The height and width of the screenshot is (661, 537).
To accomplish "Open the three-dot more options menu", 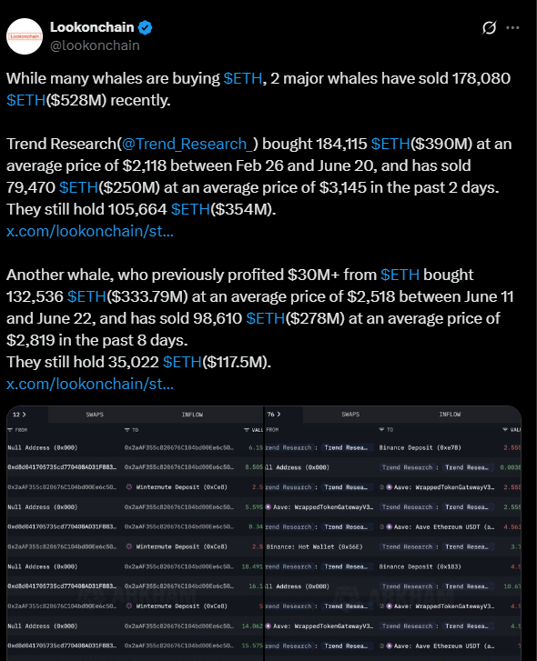I will [512, 28].
